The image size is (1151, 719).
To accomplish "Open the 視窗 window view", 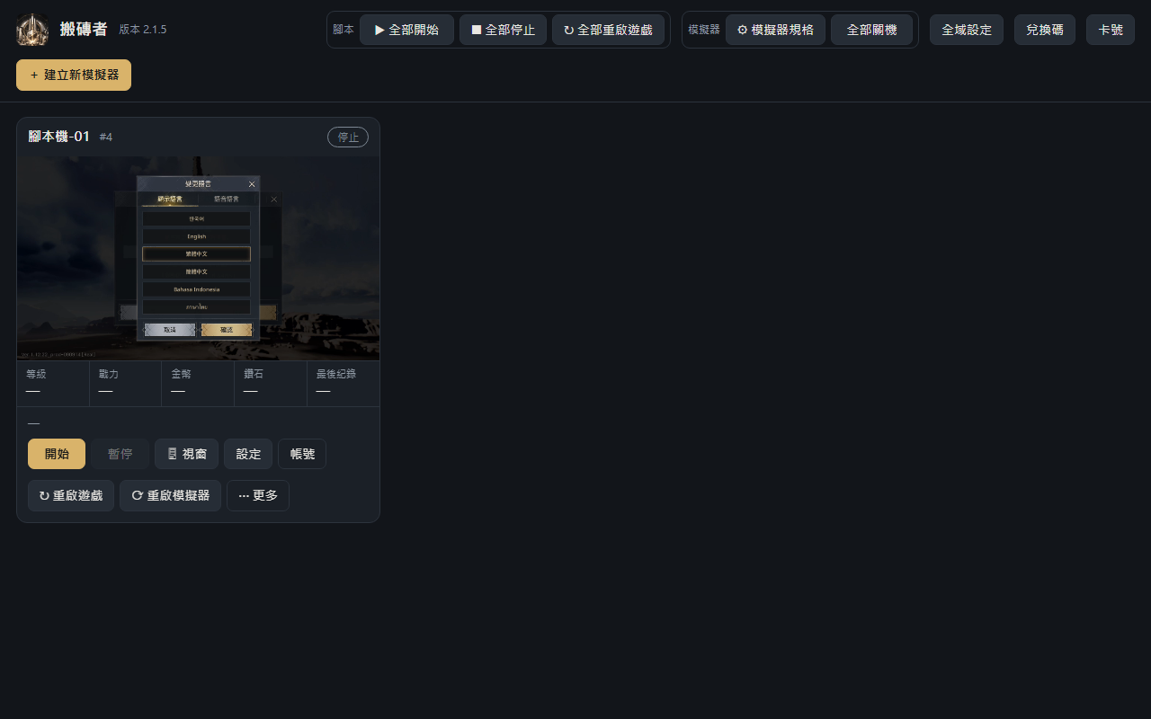I will click(186, 454).
